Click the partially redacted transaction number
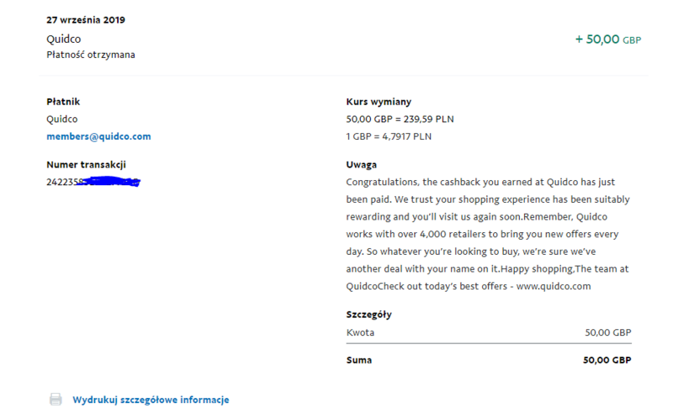 click(x=93, y=182)
